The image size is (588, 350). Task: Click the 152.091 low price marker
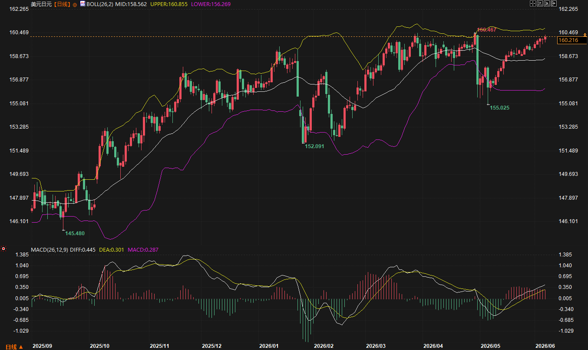coord(314,146)
